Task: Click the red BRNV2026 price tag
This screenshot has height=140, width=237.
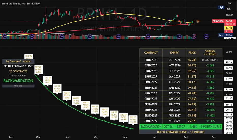Action: pyautogui.click(x=218, y=21)
